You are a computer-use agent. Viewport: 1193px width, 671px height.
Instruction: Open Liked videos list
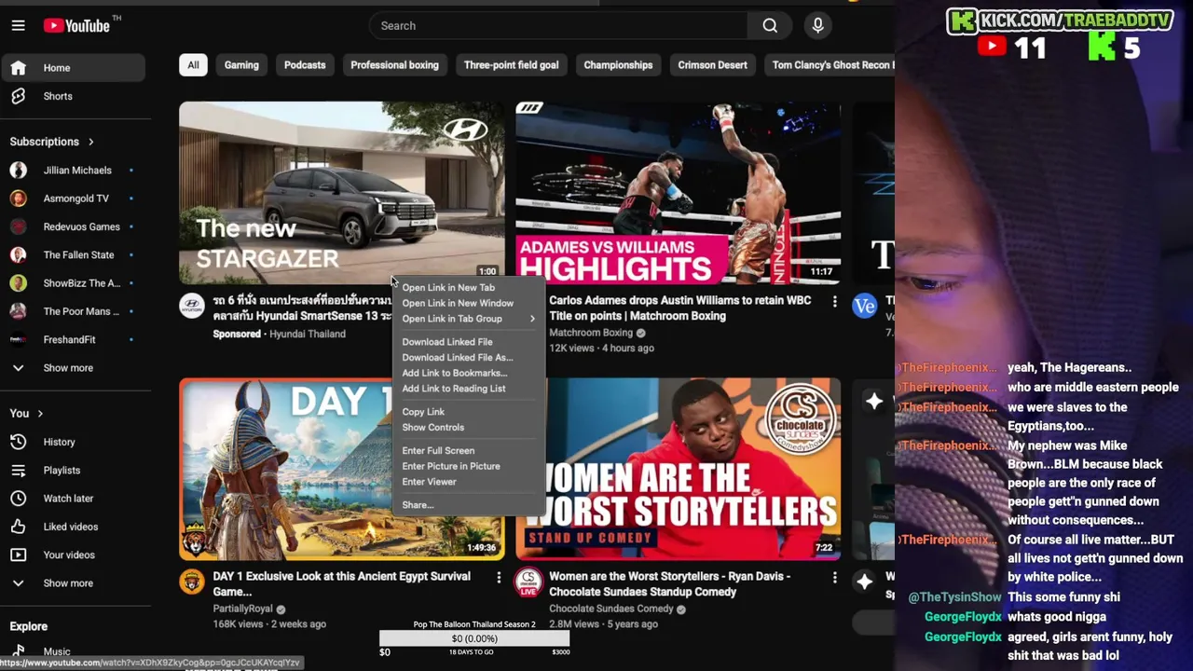point(73,527)
